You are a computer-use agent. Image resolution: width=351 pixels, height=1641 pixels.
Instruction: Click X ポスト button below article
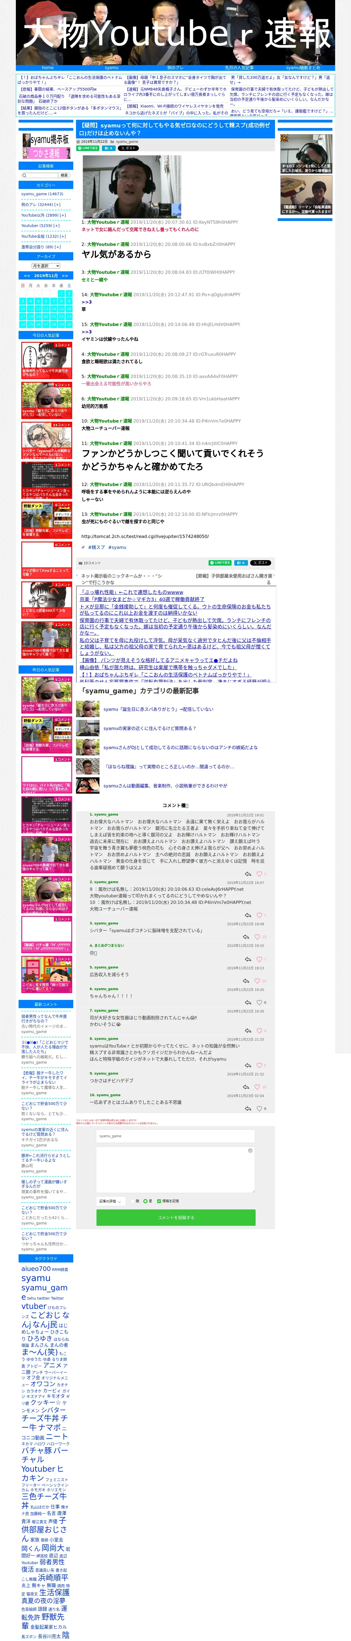click(261, 563)
